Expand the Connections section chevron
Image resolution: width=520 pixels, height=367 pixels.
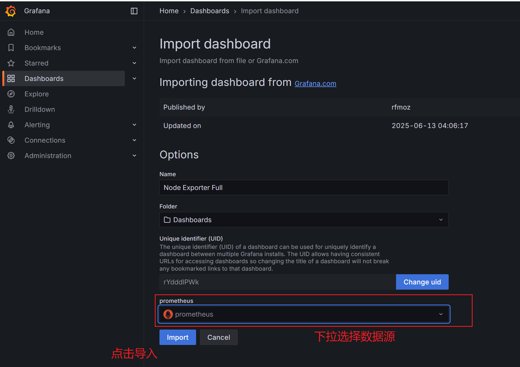(x=134, y=140)
